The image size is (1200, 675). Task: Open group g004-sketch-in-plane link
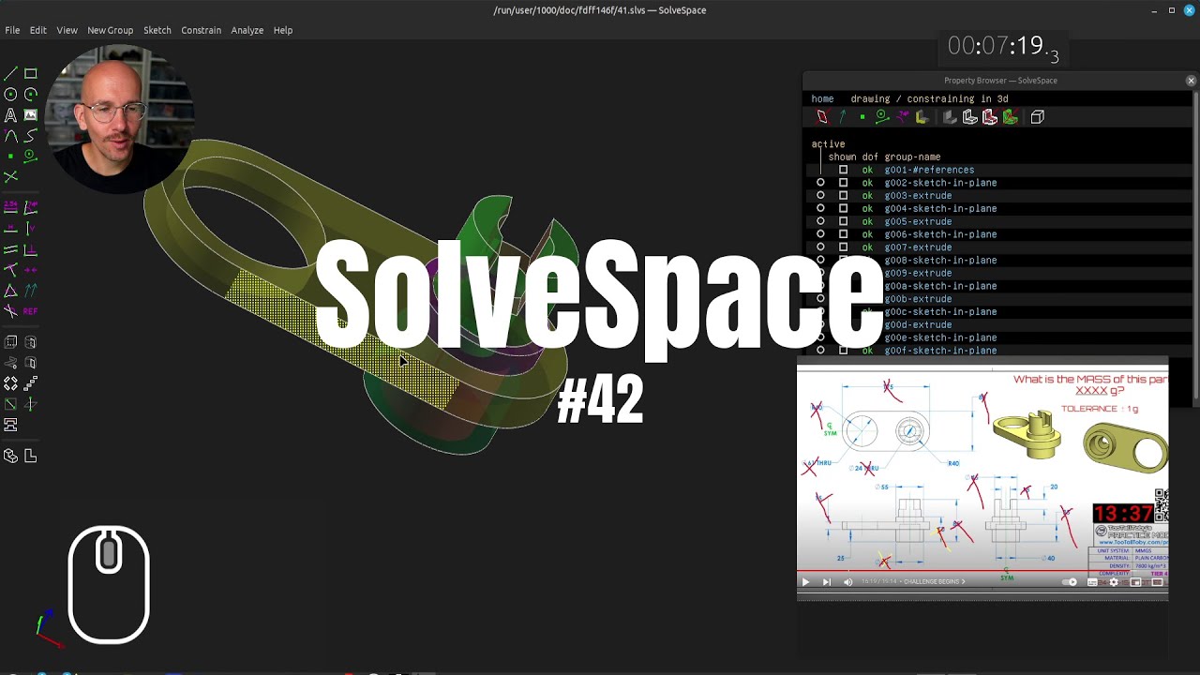coord(940,209)
